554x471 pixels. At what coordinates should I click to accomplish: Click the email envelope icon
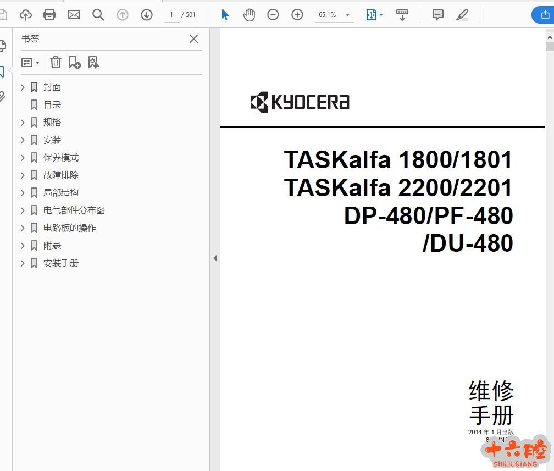pos(74,15)
